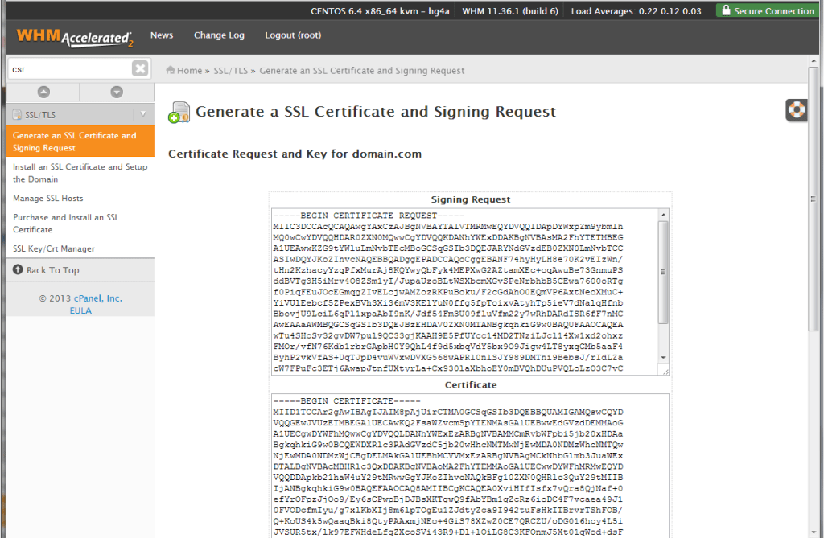Click the CENTOS 6.4 x86_64 kvm text
The image size is (824, 538).
coord(380,11)
